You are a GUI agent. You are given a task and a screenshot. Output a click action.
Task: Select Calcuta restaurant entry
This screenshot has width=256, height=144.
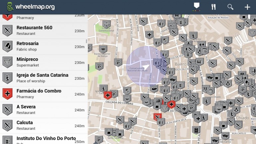(x=44, y=126)
